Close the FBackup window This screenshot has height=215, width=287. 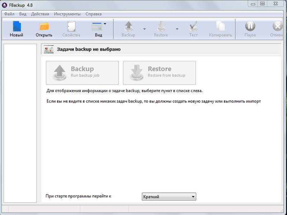coord(276,4)
